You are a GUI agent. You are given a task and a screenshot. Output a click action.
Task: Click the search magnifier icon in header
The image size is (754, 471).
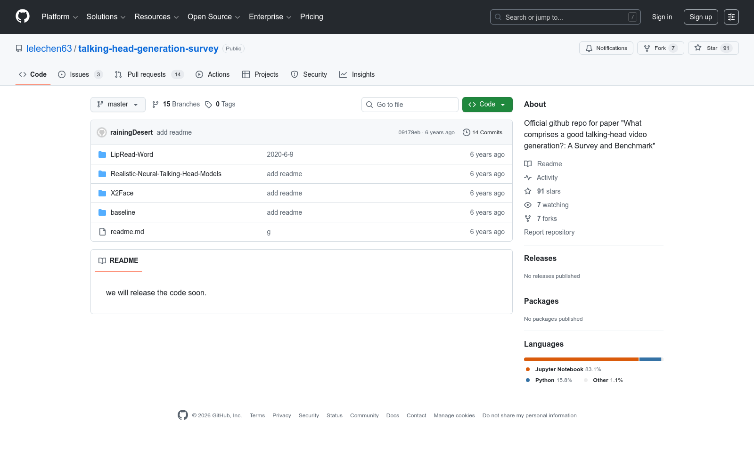(x=498, y=17)
